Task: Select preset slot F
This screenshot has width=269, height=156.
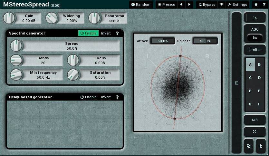Action: (x=259, y=91)
